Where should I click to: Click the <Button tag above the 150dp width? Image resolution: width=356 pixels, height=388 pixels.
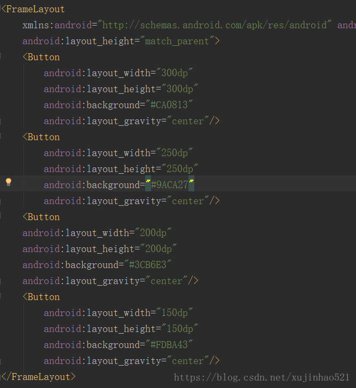click(x=41, y=297)
